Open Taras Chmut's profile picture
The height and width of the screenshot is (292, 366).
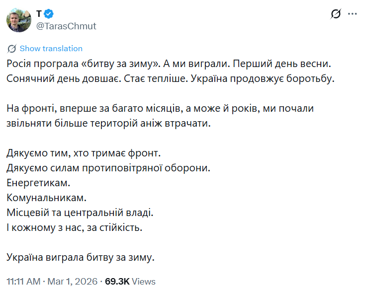(19, 20)
